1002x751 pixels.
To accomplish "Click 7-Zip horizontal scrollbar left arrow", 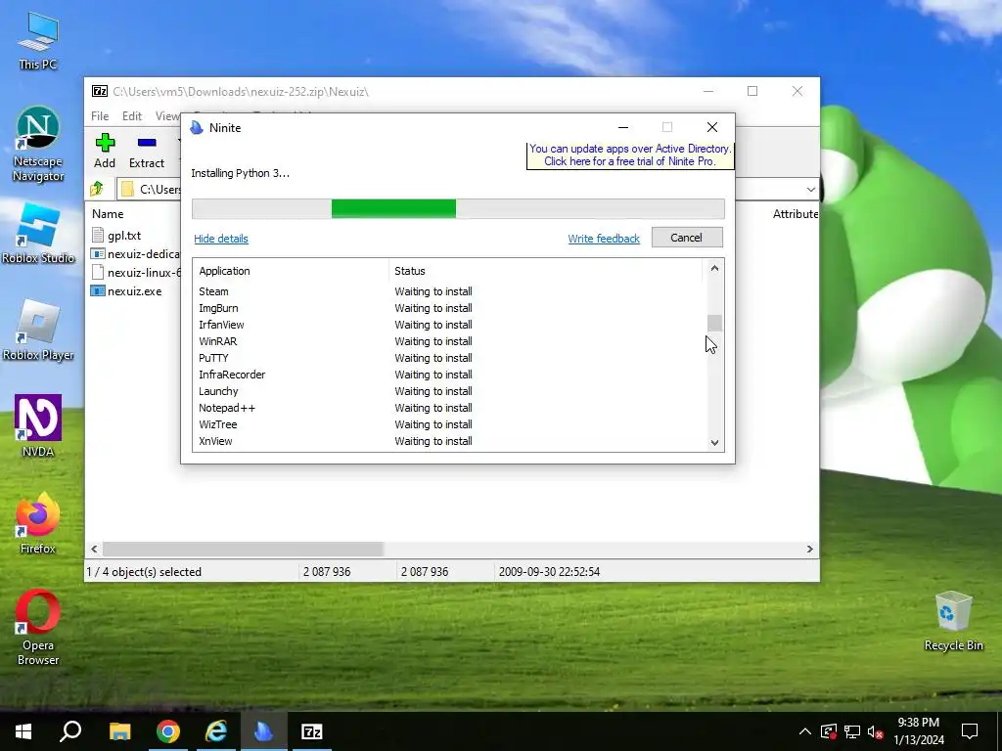I will click(x=94, y=549).
